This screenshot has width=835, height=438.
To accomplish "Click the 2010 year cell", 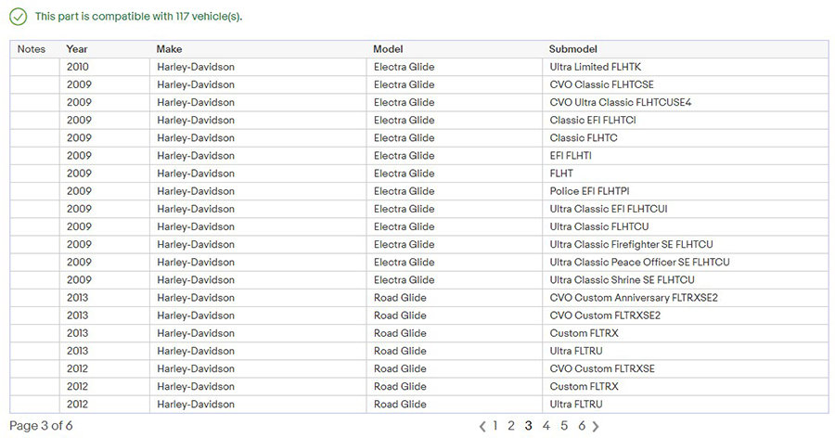I will (105, 67).
